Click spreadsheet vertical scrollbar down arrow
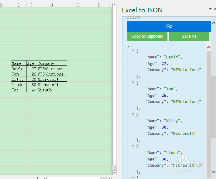 [114, 173]
